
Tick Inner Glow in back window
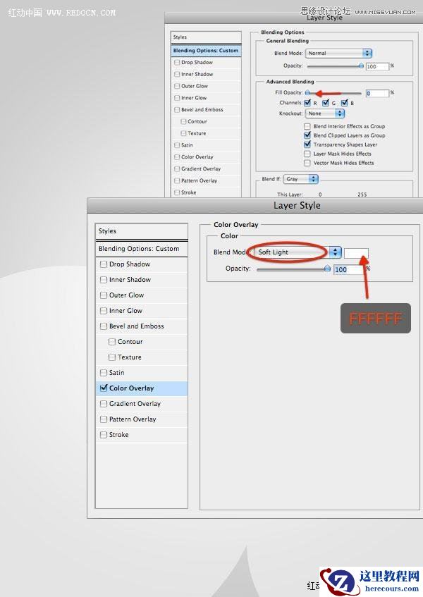[177, 97]
